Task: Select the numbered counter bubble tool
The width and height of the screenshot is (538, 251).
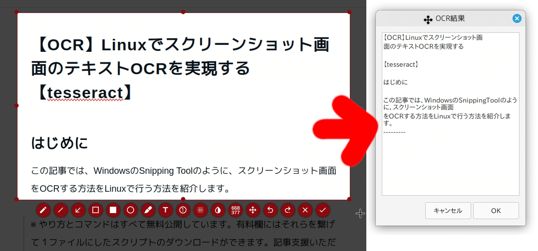Action: pos(183,210)
